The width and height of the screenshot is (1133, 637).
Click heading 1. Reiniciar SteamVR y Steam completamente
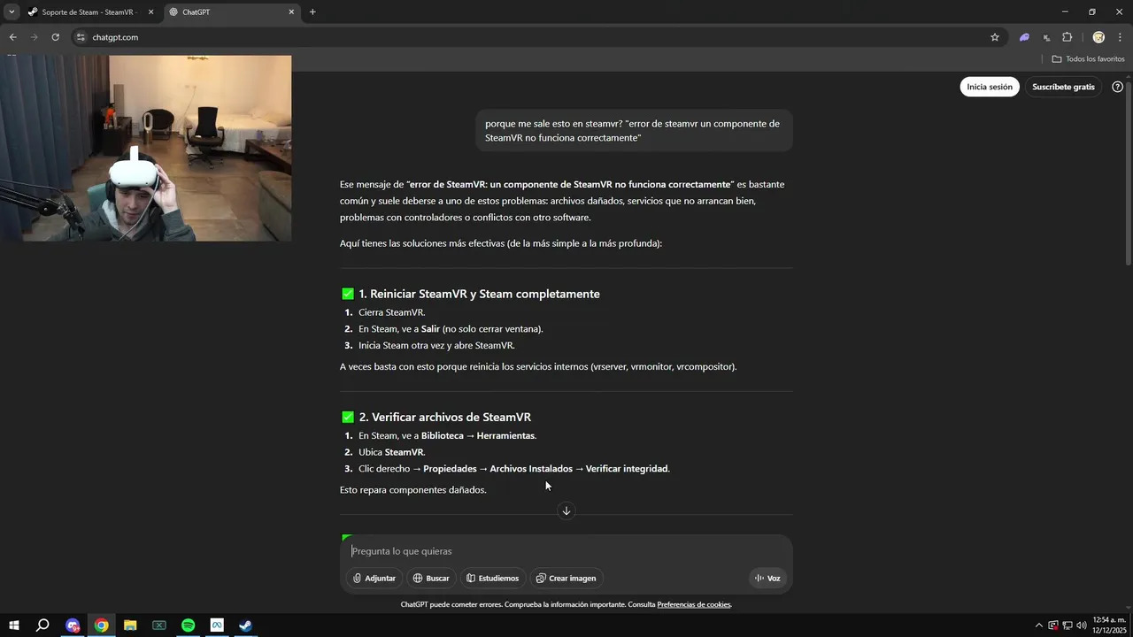click(479, 294)
